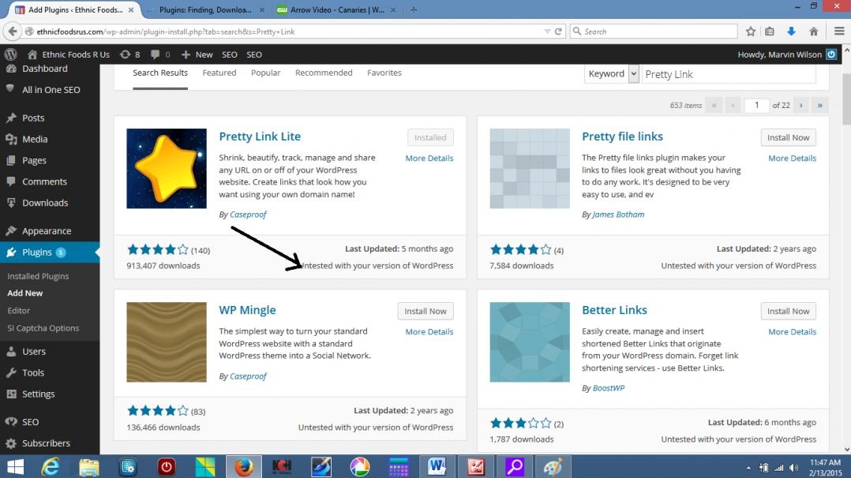Open the Firefox downloads arrow
This screenshot has width=851, height=478.
click(791, 32)
